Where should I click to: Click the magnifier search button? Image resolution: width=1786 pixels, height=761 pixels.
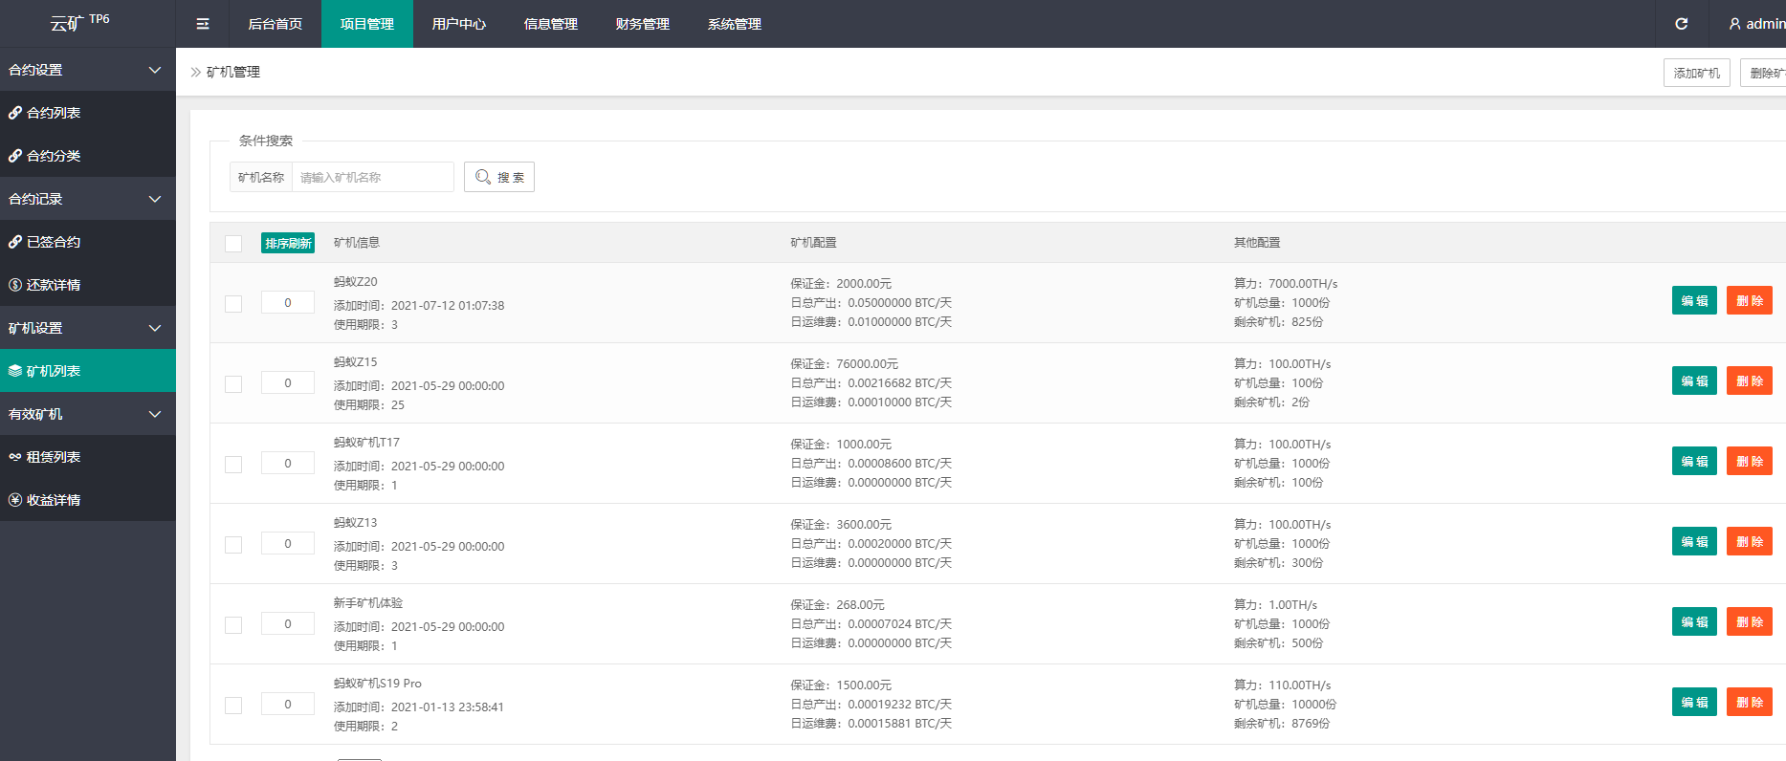(498, 177)
